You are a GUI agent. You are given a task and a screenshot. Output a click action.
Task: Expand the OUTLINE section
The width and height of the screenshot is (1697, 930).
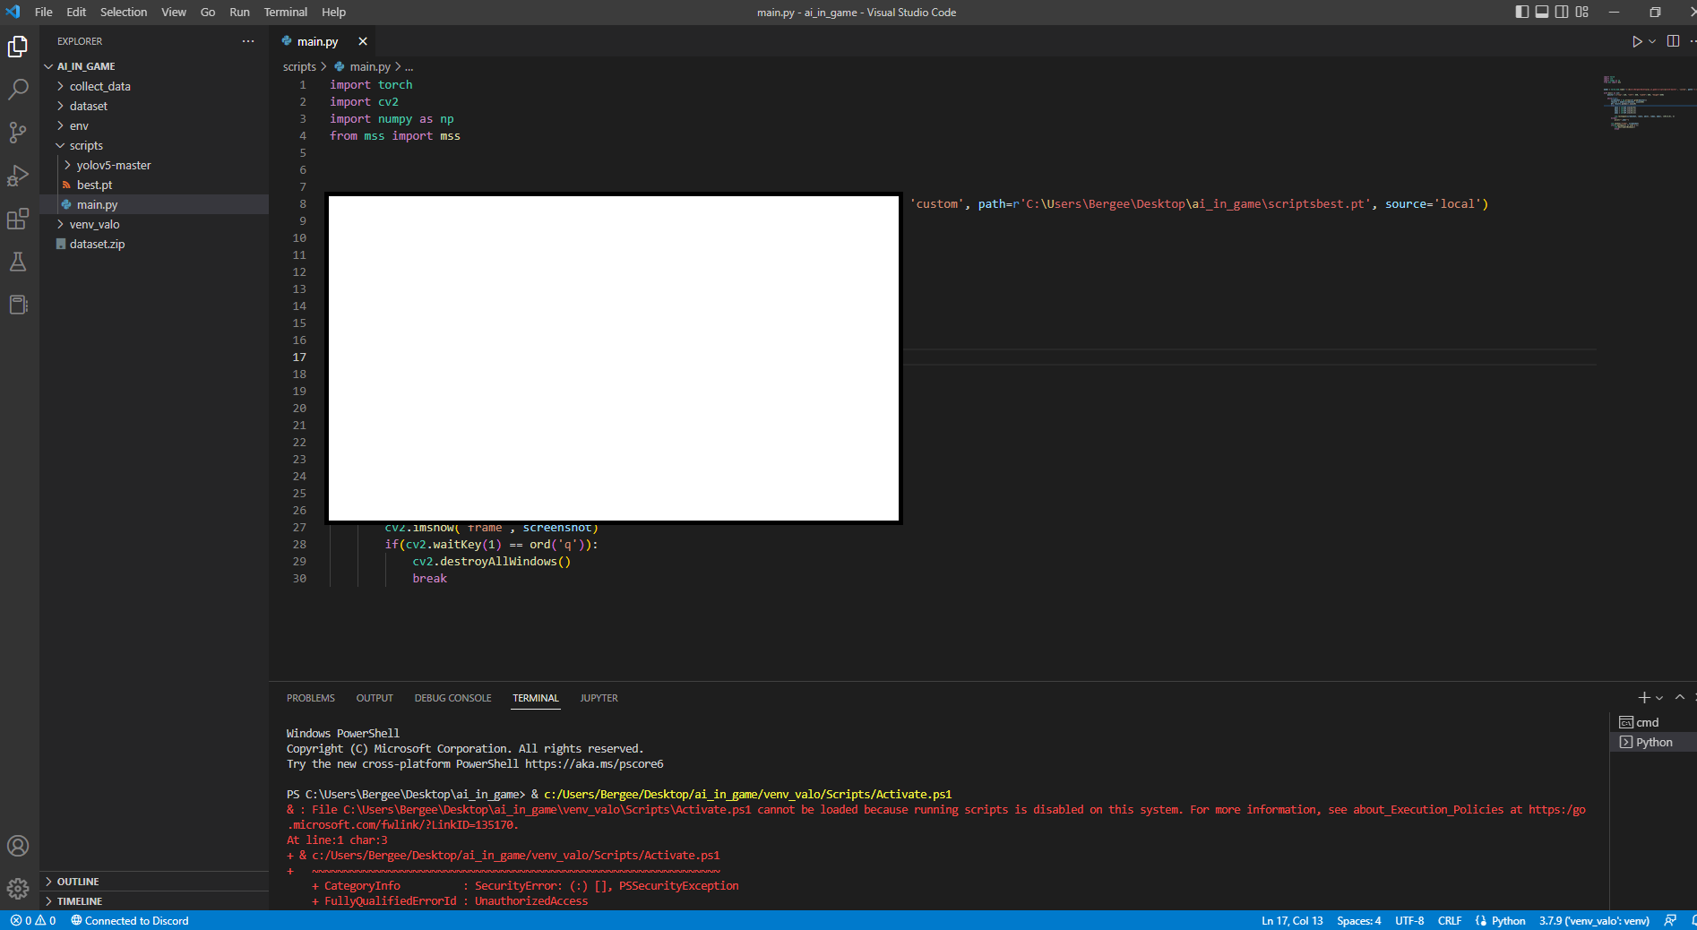tap(78, 882)
